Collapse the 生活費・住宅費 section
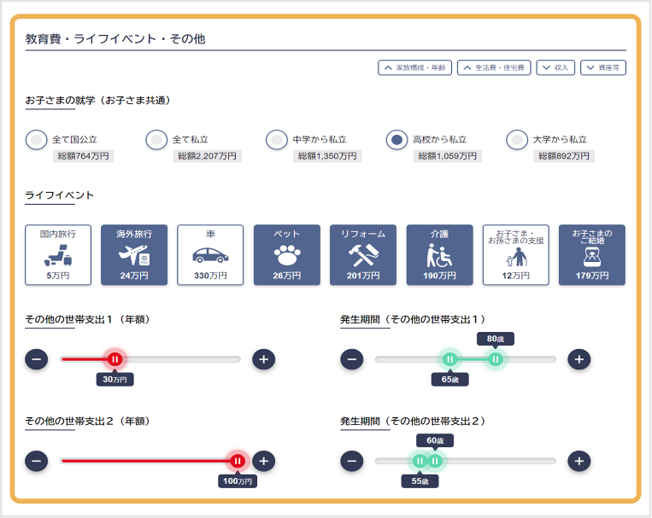This screenshot has height=518, width=652. point(494,67)
